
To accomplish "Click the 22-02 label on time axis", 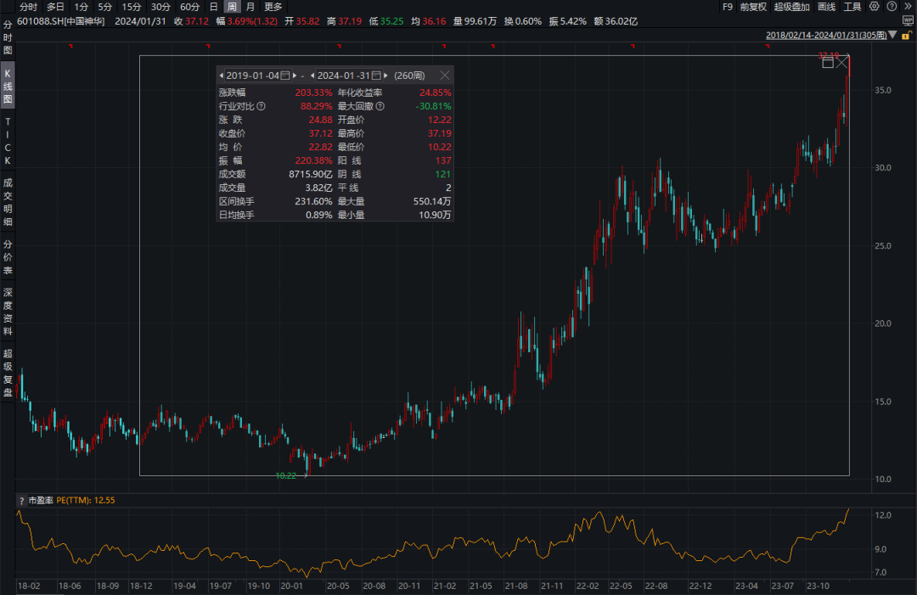I will (x=588, y=586).
